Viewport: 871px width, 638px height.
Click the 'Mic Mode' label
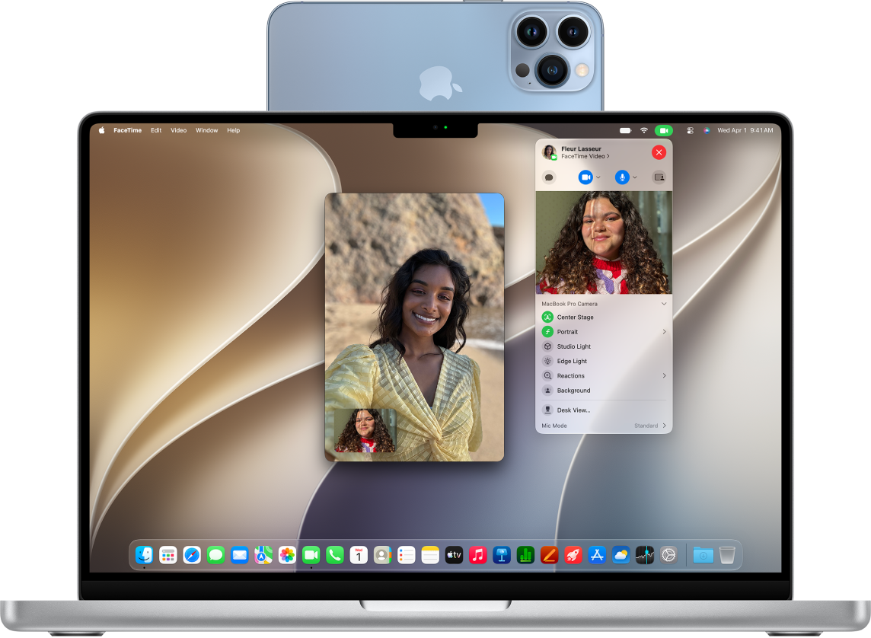pyautogui.click(x=554, y=426)
